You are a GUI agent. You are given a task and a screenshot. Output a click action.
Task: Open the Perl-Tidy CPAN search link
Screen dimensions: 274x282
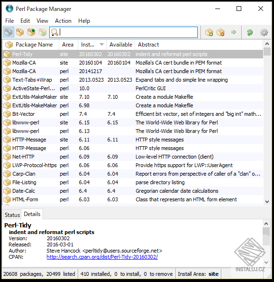point(102,257)
